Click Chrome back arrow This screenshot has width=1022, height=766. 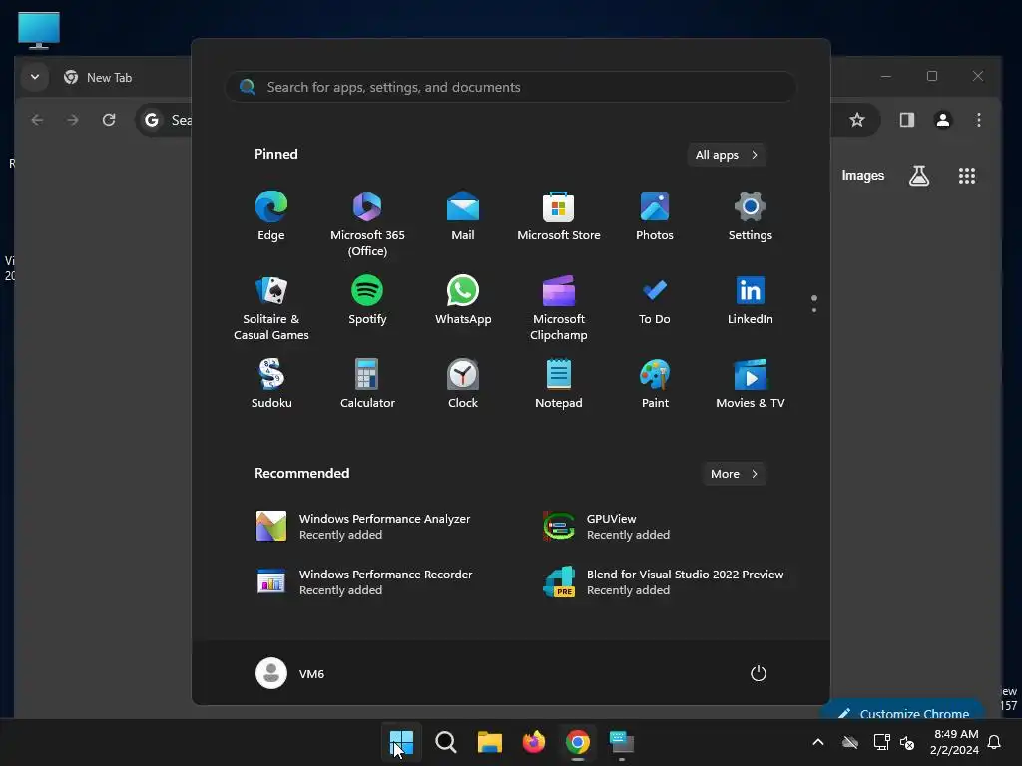(37, 120)
